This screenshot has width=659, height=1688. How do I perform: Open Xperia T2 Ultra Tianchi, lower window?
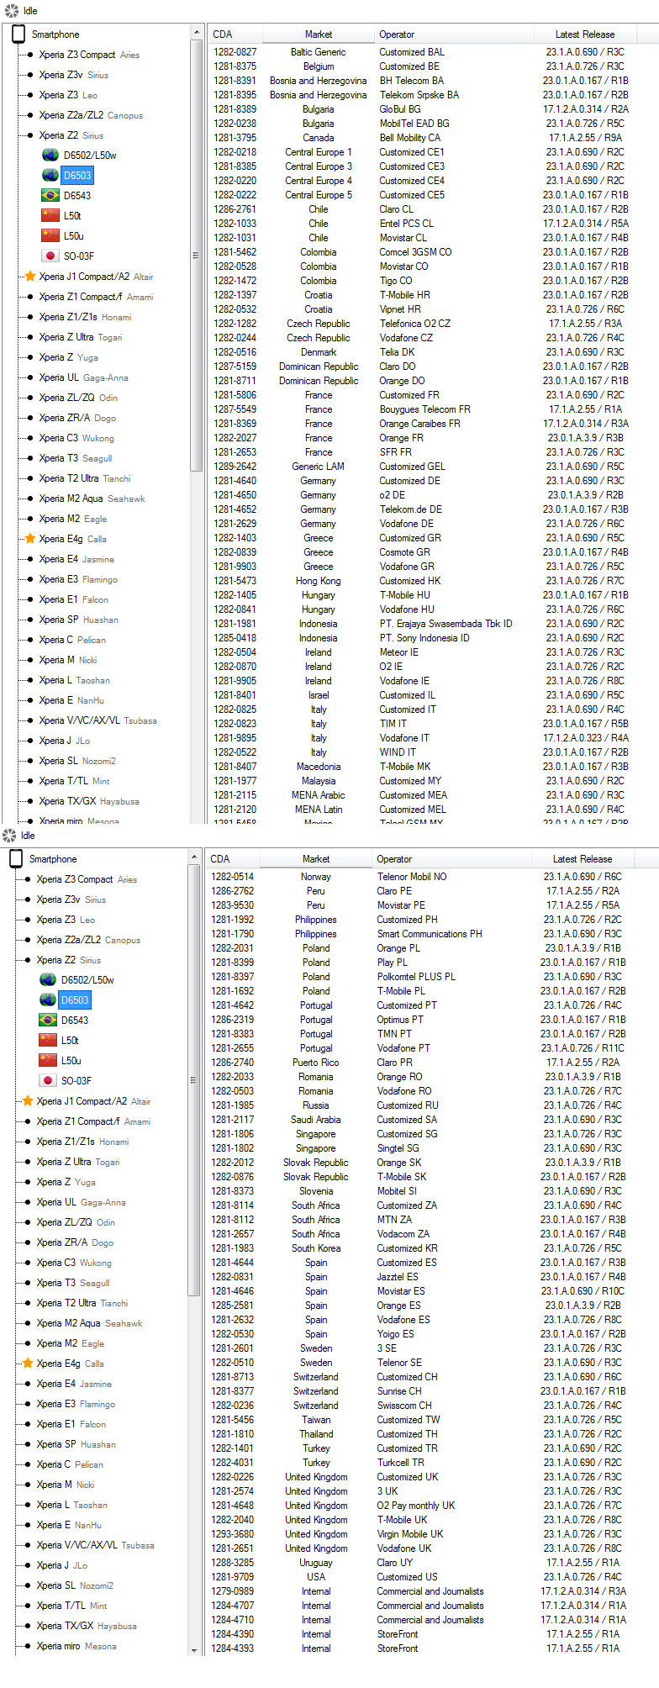82,1303
